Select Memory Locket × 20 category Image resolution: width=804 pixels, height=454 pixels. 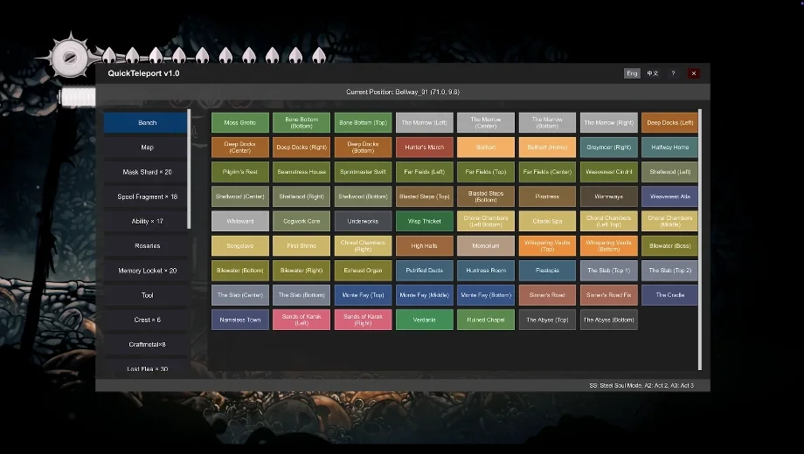point(147,271)
